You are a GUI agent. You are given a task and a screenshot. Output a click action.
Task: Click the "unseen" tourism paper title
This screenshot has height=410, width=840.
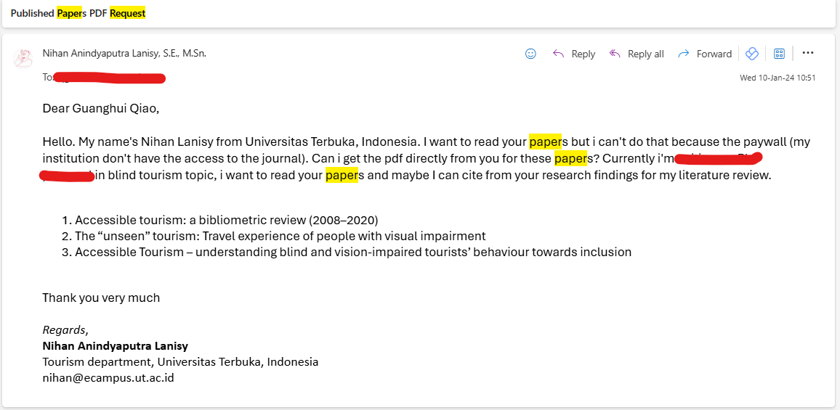click(x=280, y=236)
